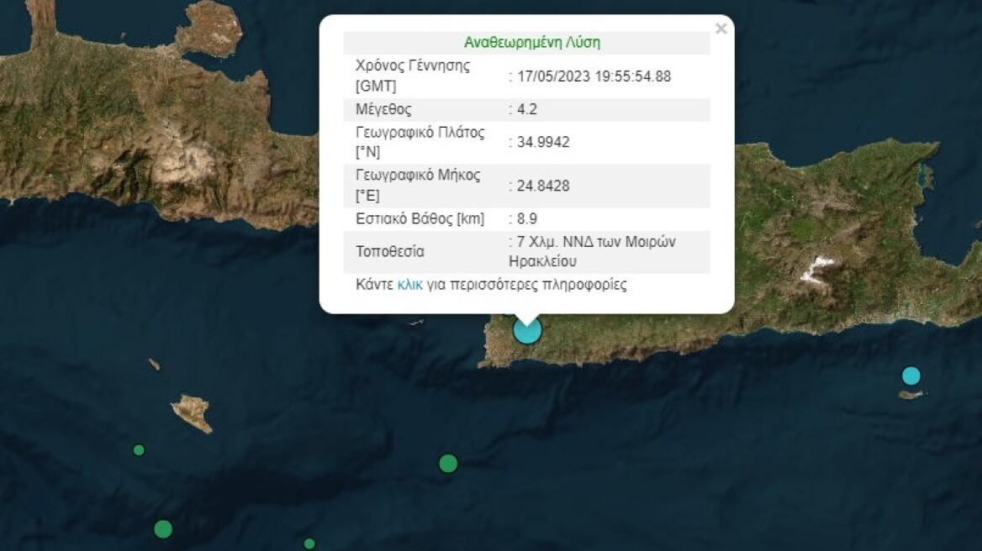The height and width of the screenshot is (551, 982).
Task: Pick the tiny green marker at map's bottom edge
Action: tap(309, 543)
